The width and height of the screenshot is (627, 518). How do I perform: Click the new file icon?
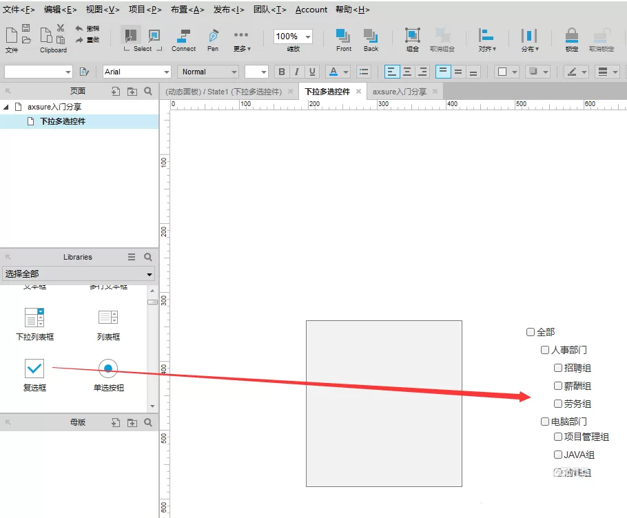tap(11, 34)
